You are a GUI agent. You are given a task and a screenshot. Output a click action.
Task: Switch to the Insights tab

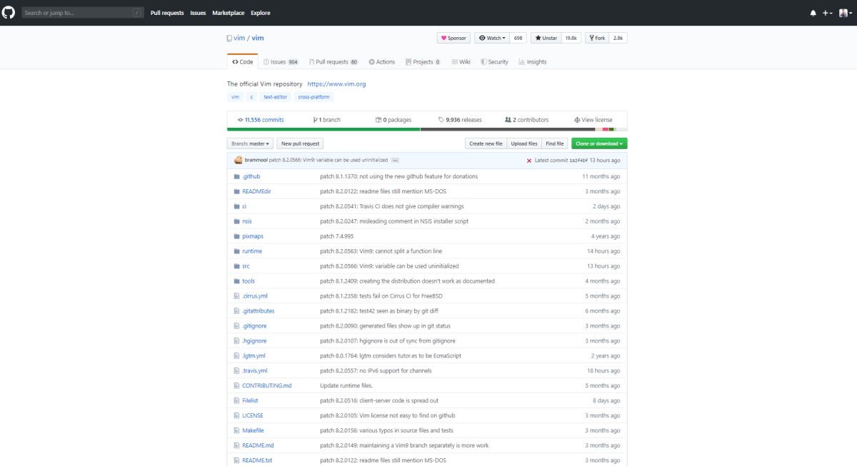pos(533,62)
